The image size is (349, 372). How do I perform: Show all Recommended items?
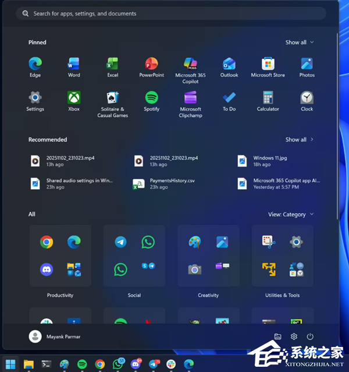tap(300, 140)
